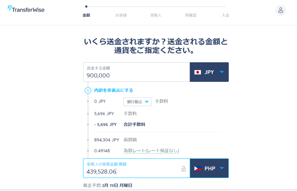The width and height of the screenshot is (297, 191).
Task: Click the 為替レート(レート保証なし) link
Action: (151, 151)
